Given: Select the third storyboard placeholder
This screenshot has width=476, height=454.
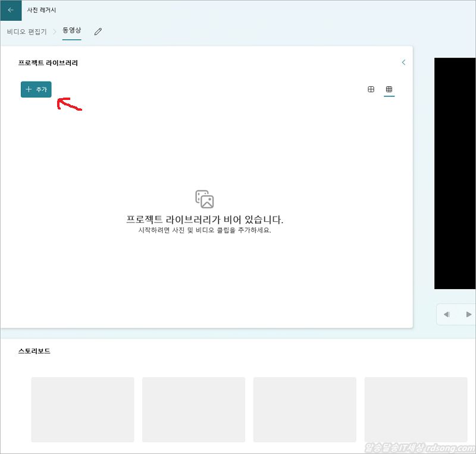Looking at the screenshot, I should click(305, 409).
